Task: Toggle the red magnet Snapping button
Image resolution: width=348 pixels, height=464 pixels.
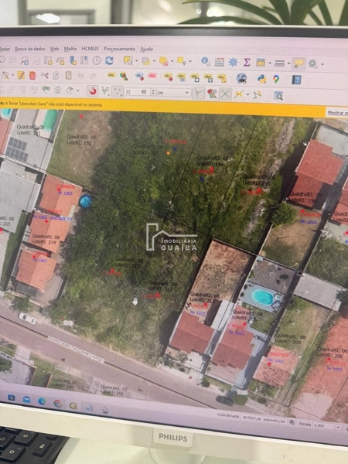Action: pos(93,90)
